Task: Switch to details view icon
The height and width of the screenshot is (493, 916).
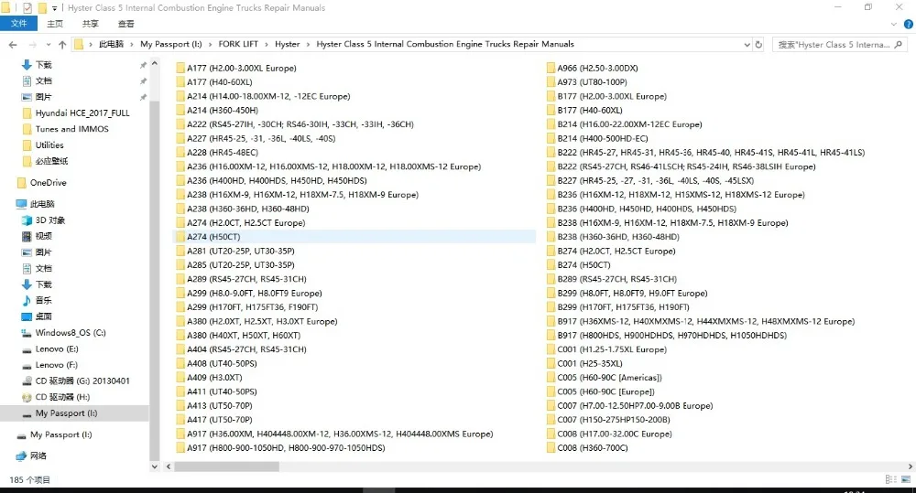Action: [890, 479]
